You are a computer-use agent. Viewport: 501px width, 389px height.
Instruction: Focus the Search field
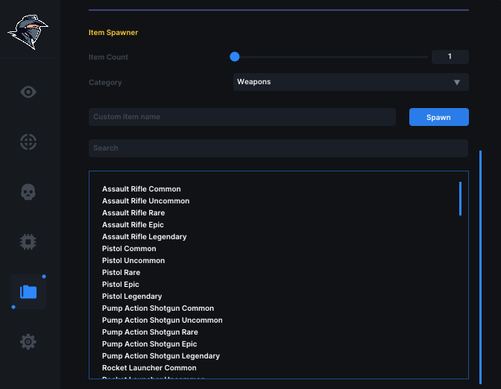(x=278, y=148)
